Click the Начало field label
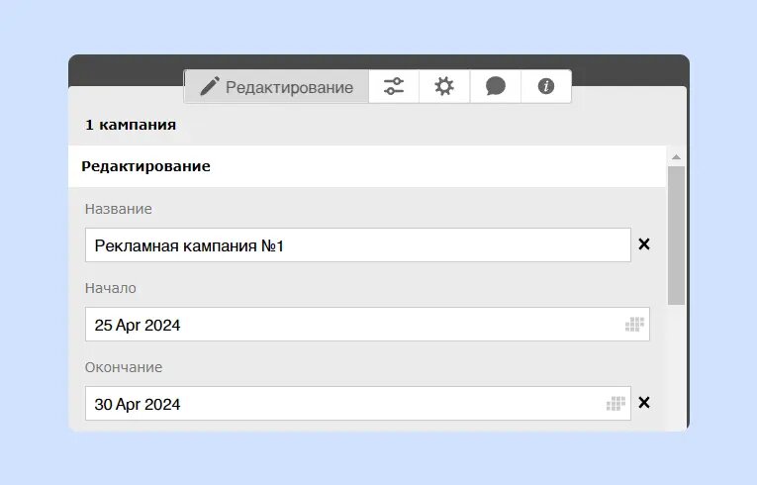 (x=111, y=288)
